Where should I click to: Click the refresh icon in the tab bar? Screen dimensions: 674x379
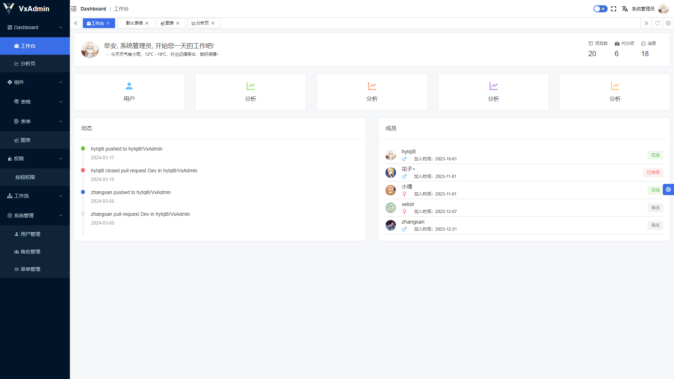[x=658, y=23]
